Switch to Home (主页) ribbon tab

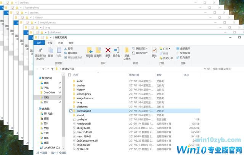tap(50, 43)
